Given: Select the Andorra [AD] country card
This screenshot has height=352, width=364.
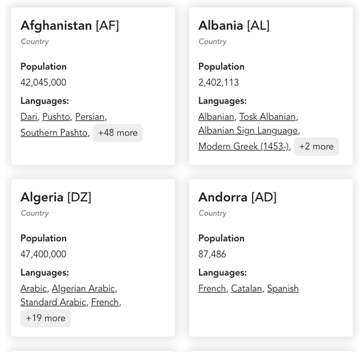Looking at the screenshot, I should [238, 197].
